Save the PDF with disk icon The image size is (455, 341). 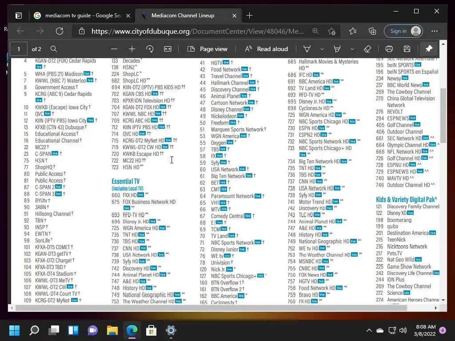point(407,49)
